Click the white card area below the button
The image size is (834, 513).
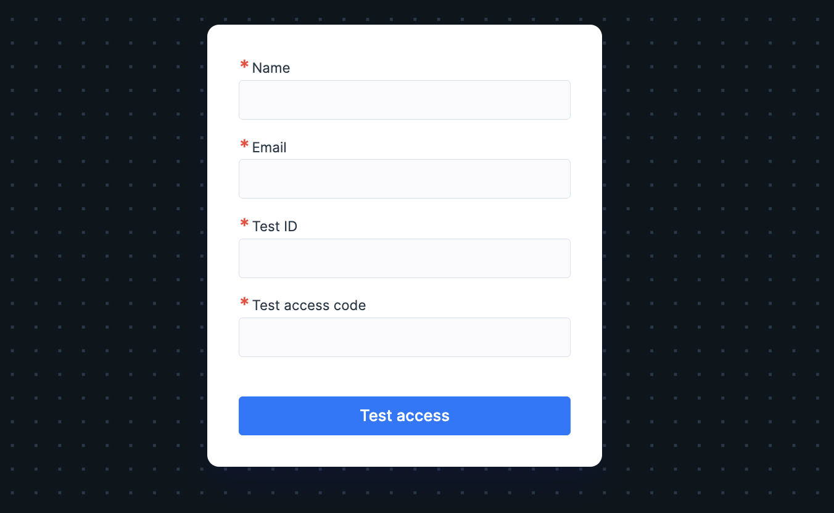[x=404, y=451]
